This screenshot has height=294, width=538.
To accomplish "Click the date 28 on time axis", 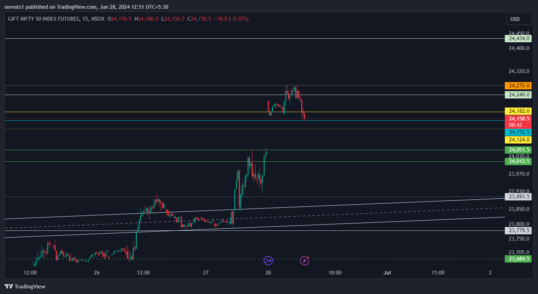I will click(x=268, y=273).
